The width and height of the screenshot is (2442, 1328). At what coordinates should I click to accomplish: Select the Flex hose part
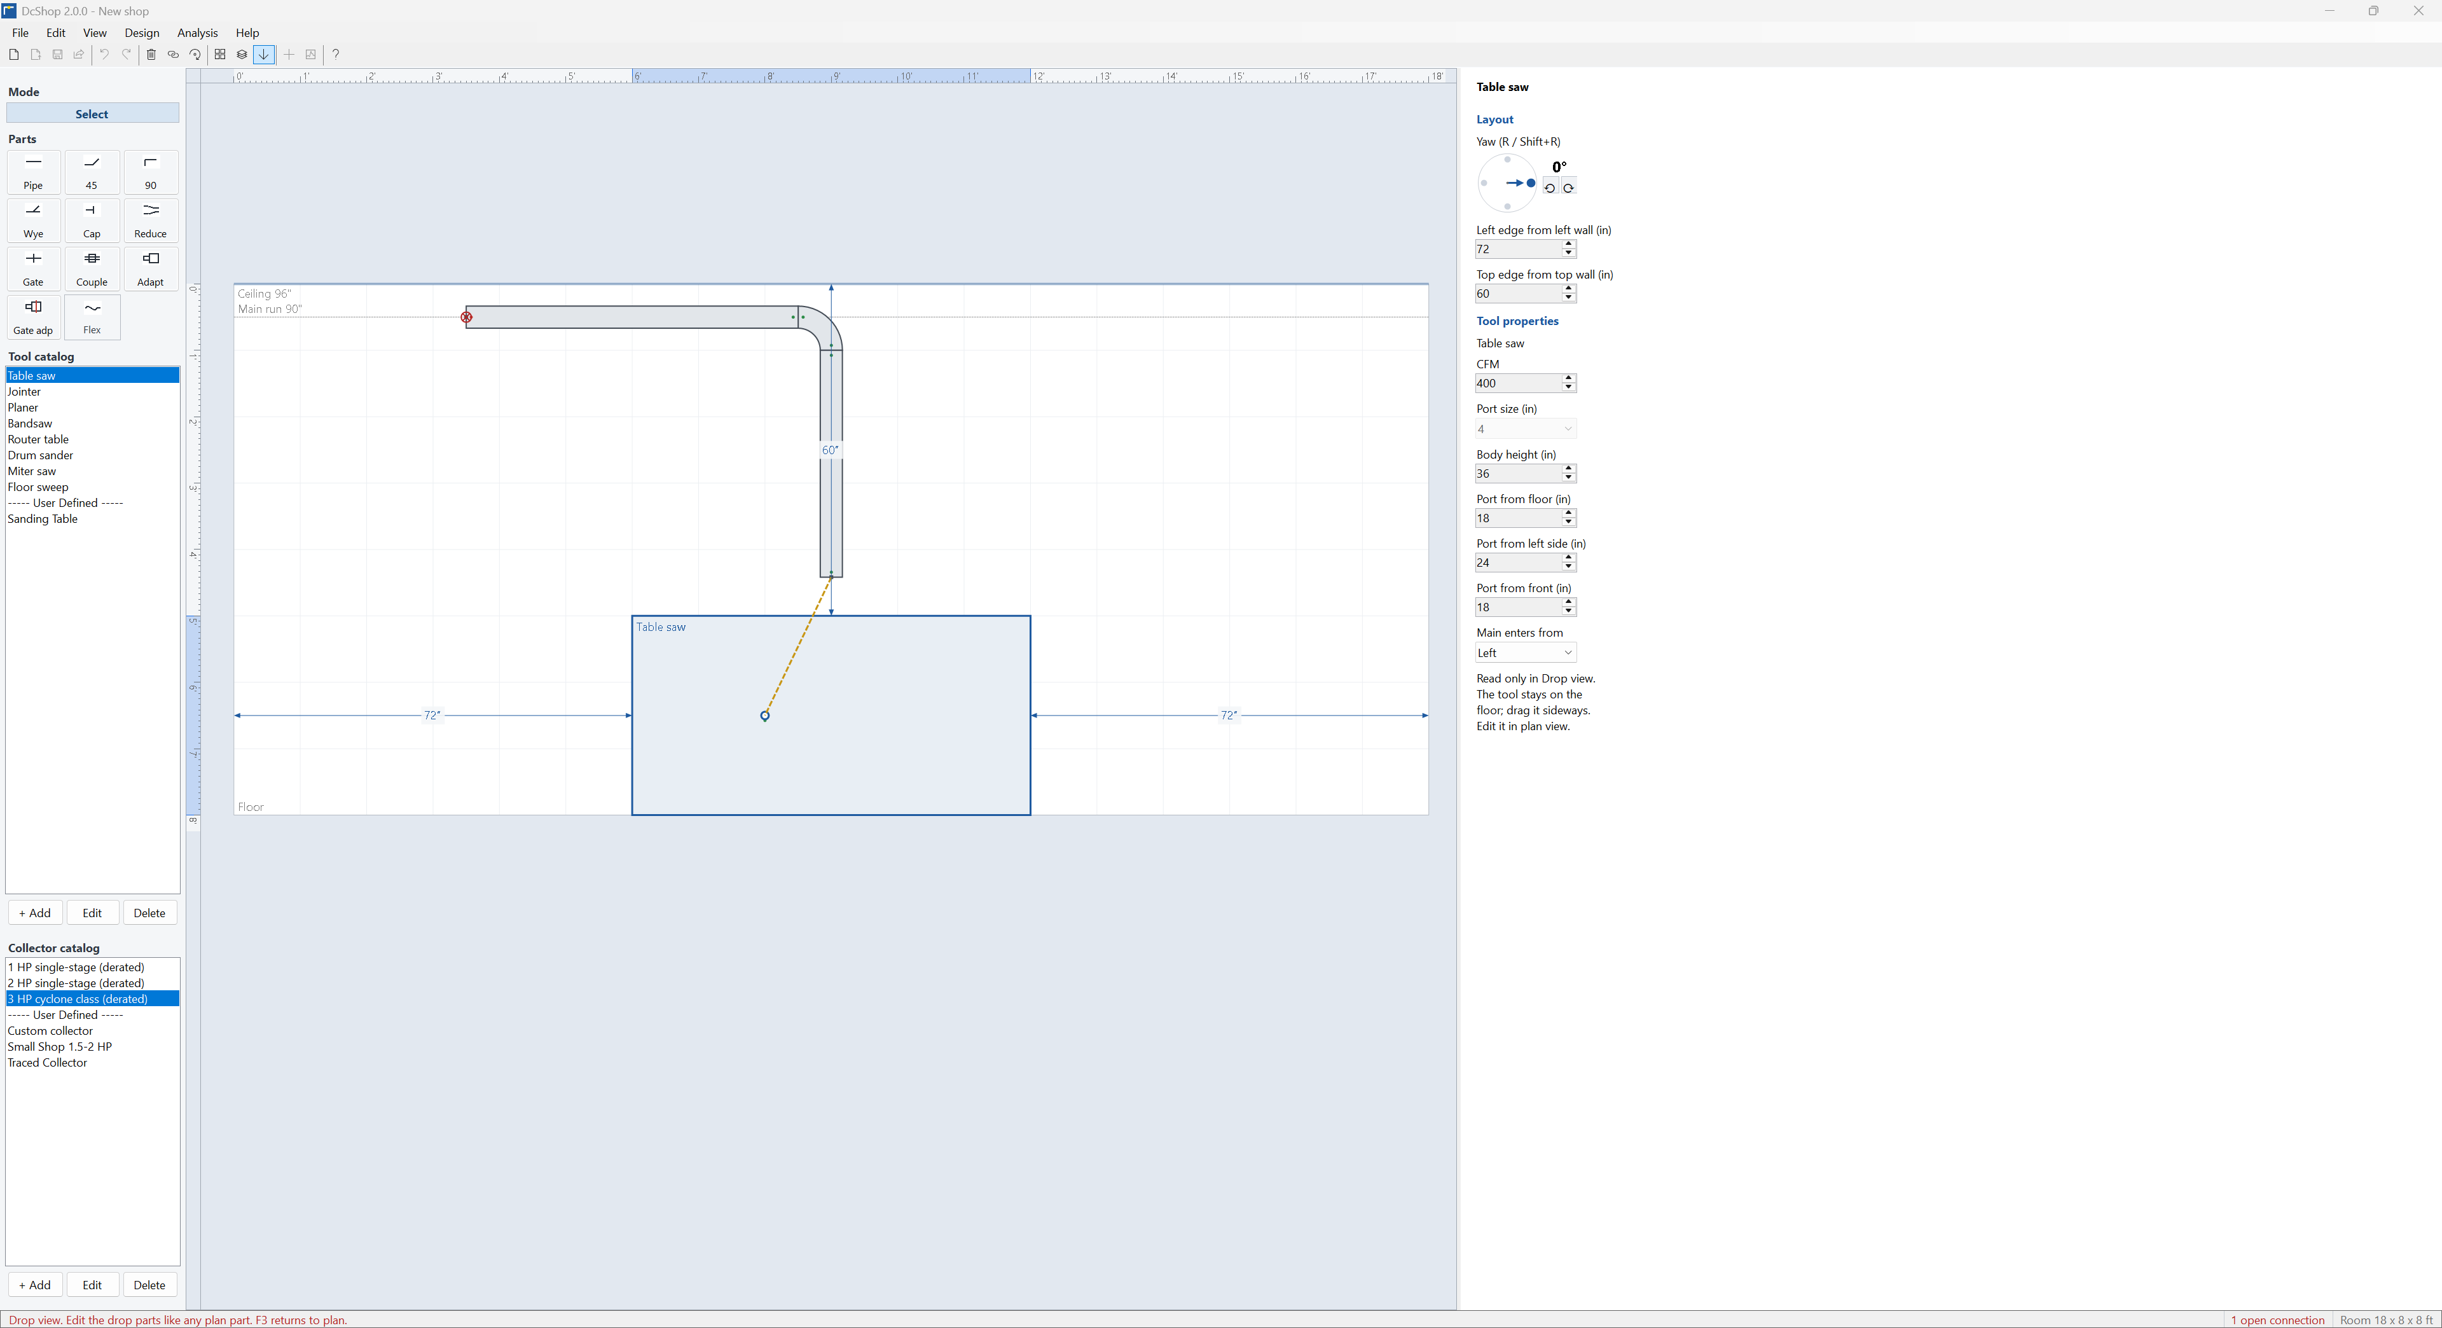pos(92,317)
